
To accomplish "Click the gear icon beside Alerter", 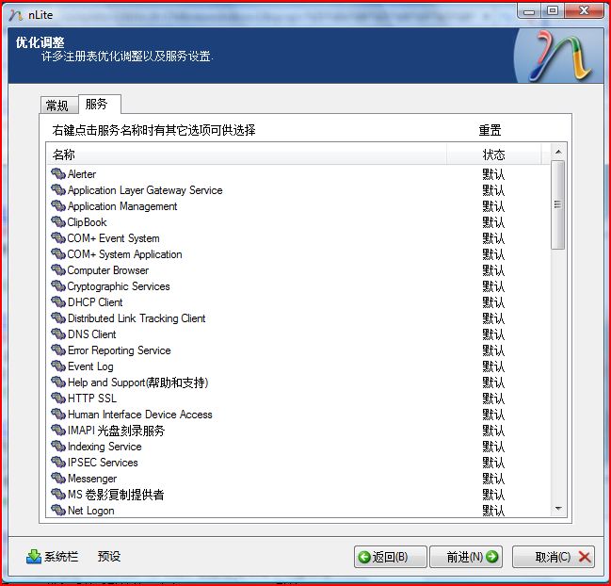I will pyautogui.click(x=58, y=173).
